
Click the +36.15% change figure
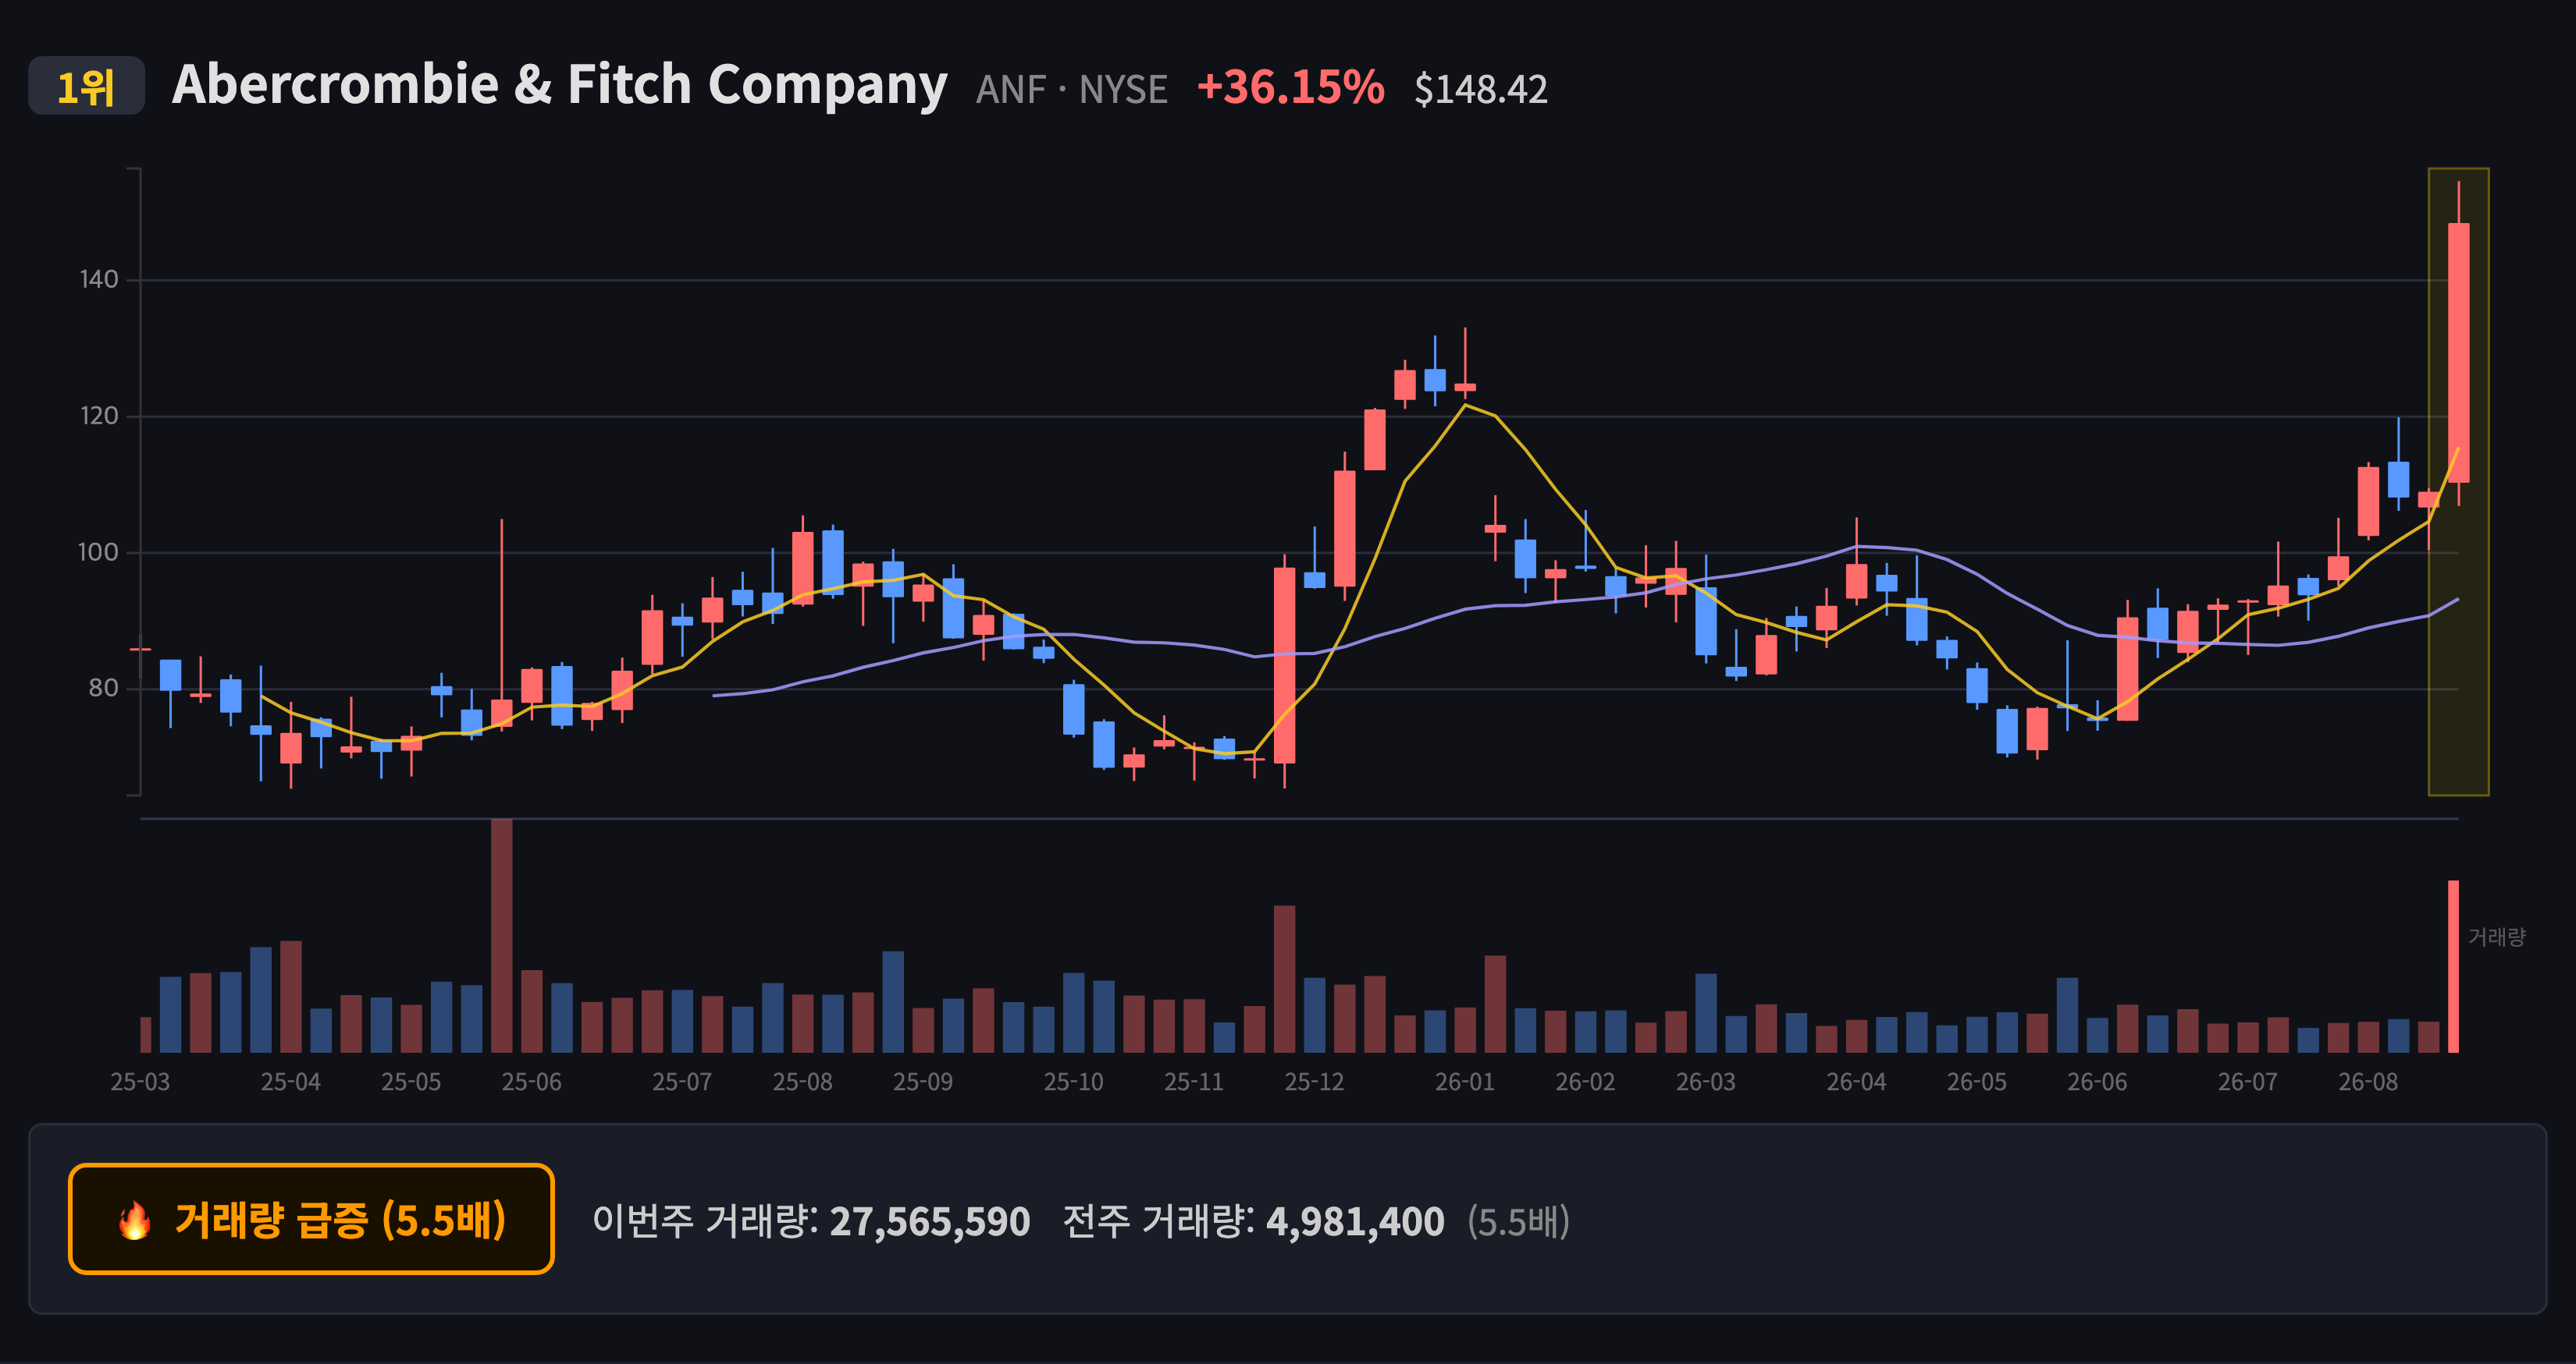[1290, 88]
